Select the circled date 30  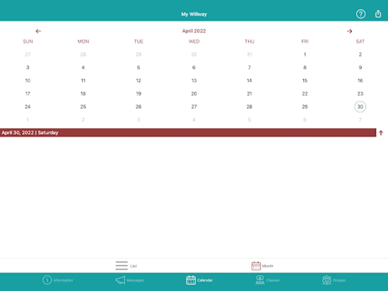pyautogui.click(x=360, y=106)
